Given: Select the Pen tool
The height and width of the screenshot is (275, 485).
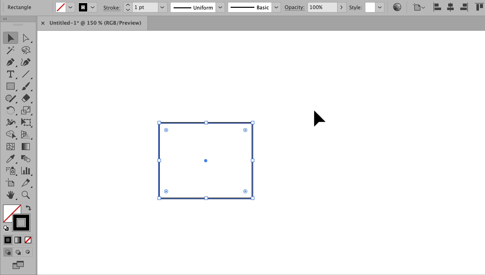Looking at the screenshot, I should 10,62.
